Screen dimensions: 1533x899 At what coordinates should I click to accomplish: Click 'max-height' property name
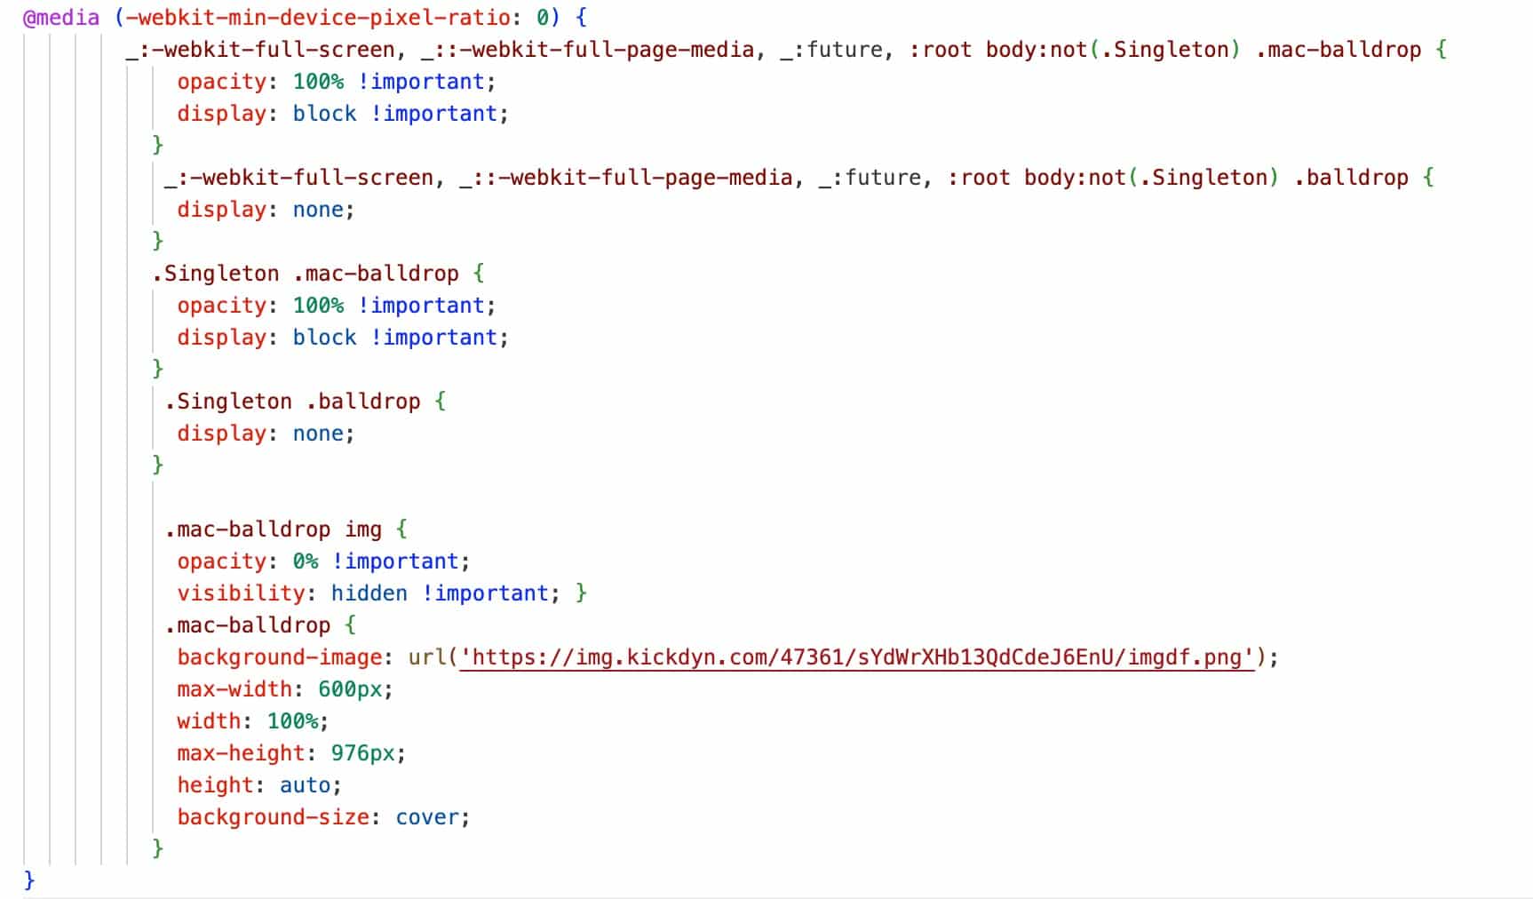pos(241,753)
